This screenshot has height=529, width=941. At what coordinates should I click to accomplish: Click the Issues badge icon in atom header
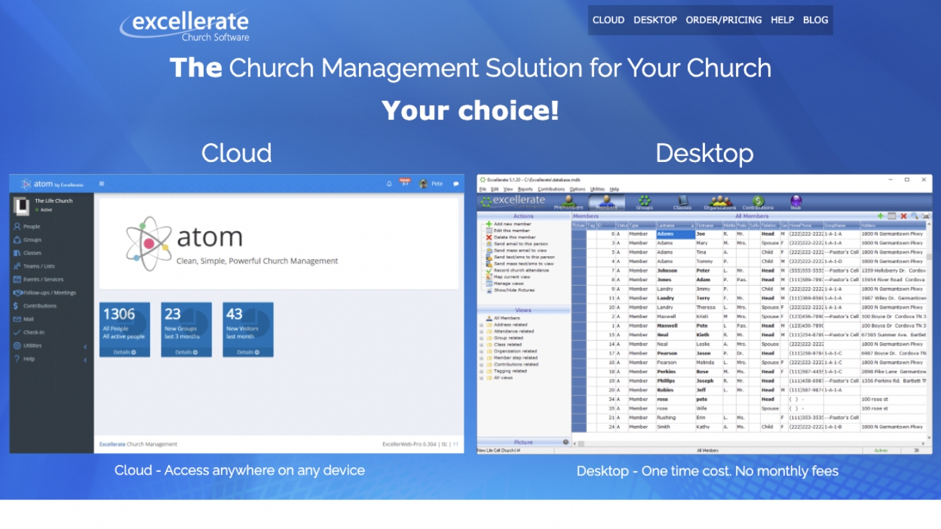[405, 182]
